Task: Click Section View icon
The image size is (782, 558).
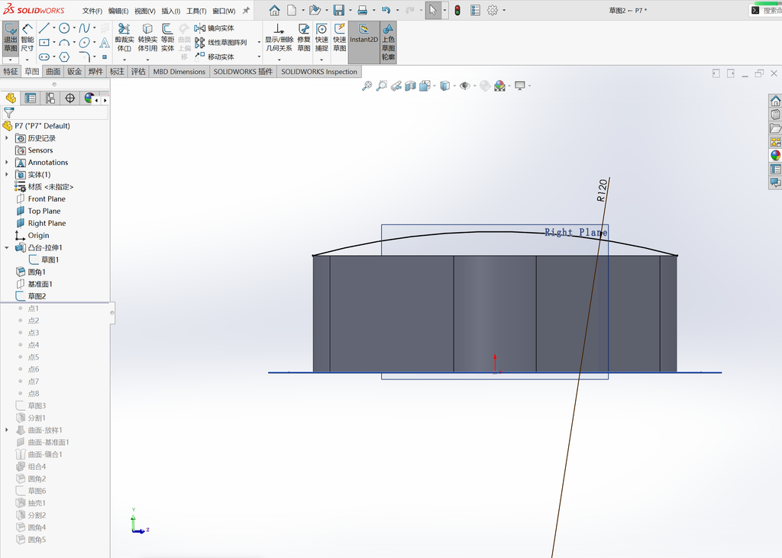Action: (410, 85)
